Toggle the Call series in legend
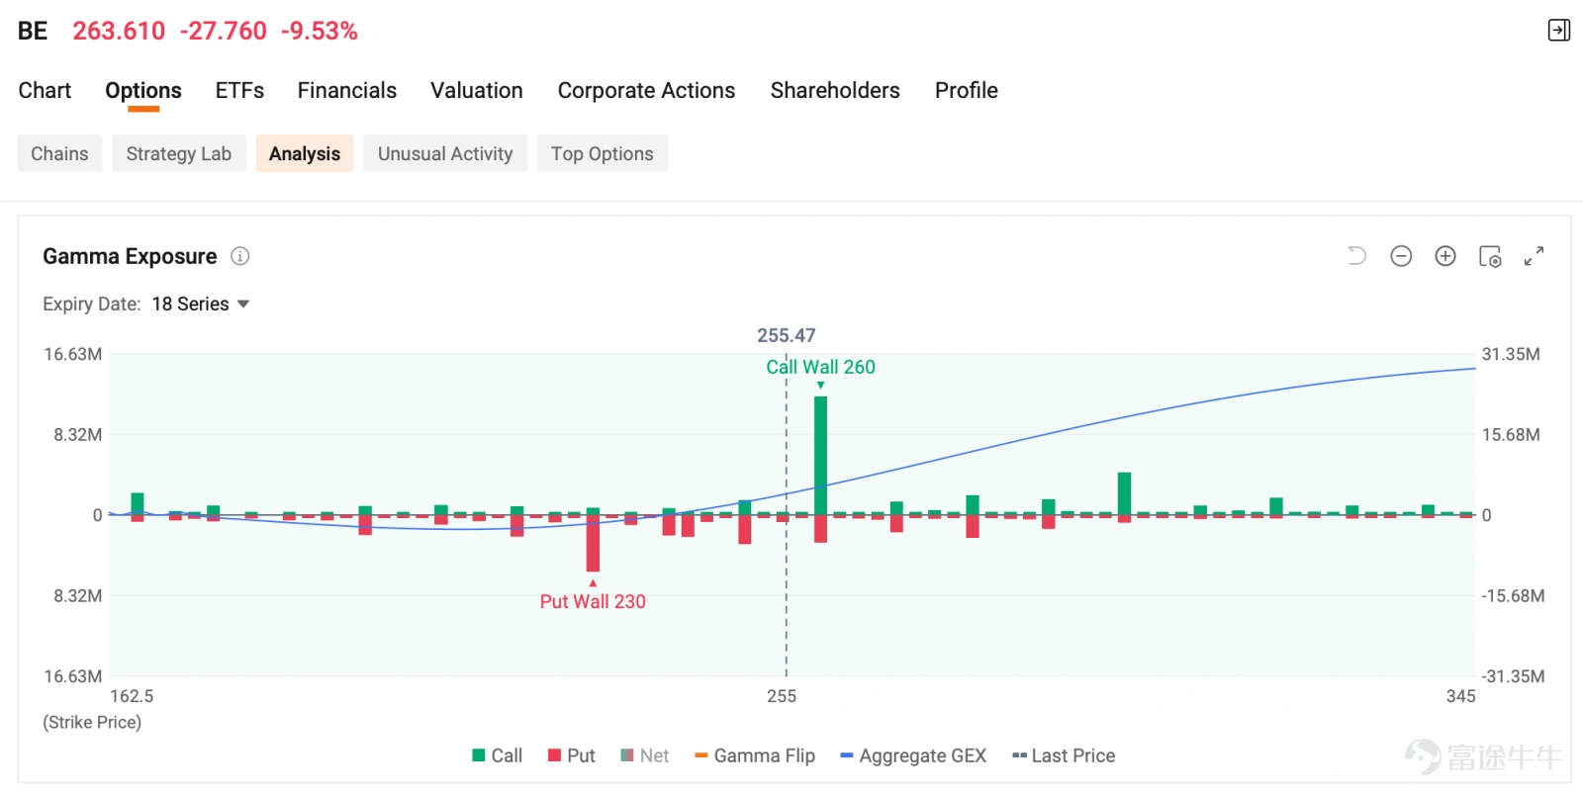This screenshot has width=1583, height=793. (497, 755)
